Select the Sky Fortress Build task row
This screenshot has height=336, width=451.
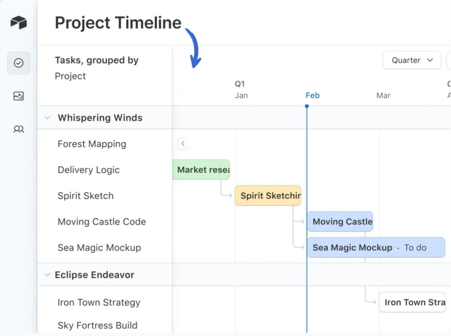(105, 325)
